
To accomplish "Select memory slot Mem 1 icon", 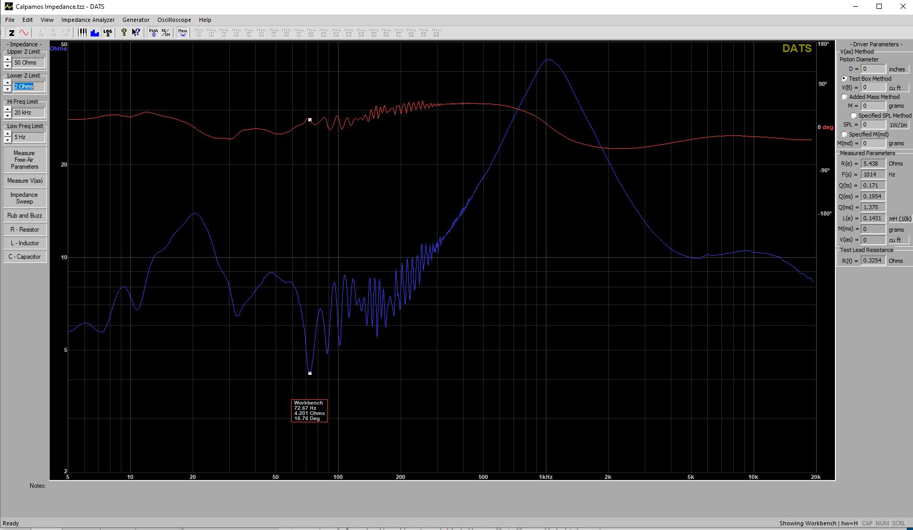I will coord(199,32).
